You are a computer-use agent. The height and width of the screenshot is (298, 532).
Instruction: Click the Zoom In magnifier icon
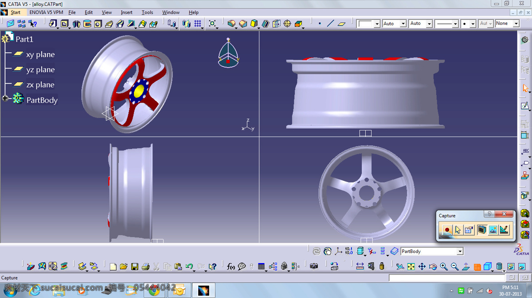(444, 267)
